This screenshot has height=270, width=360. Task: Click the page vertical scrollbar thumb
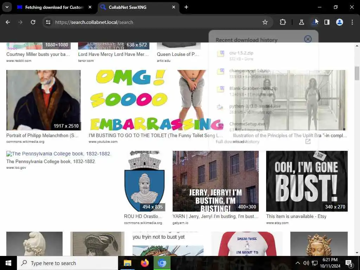357,73
